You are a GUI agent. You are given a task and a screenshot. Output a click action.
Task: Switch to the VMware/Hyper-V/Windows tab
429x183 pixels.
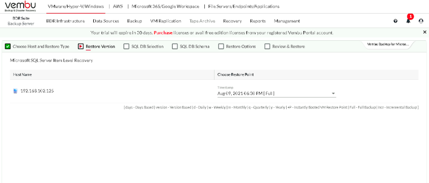tap(76, 7)
